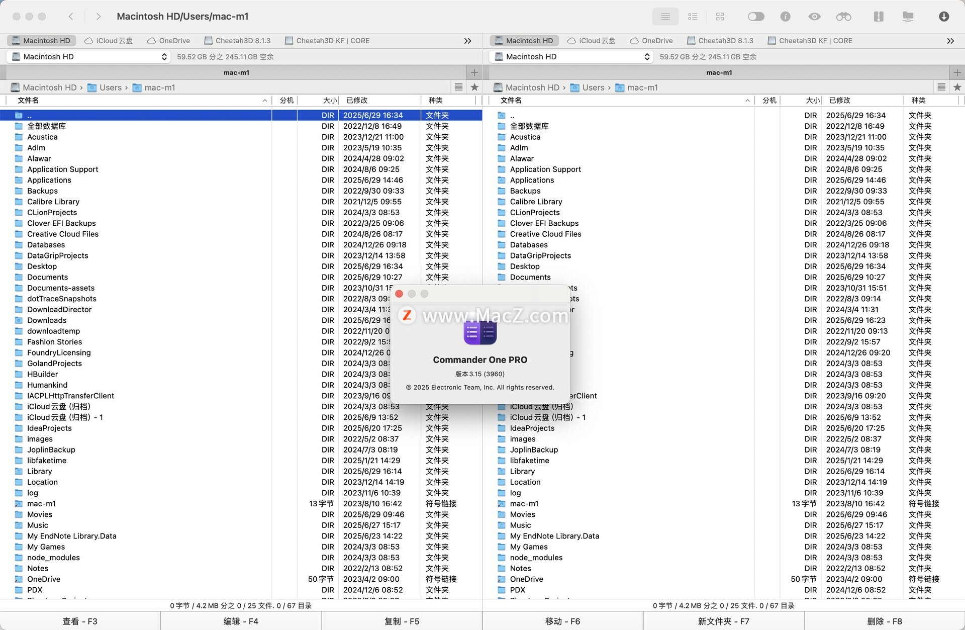Select Desktop folder in right pane
The height and width of the screenshot is (630, 965).
click(x=724, y=266)
